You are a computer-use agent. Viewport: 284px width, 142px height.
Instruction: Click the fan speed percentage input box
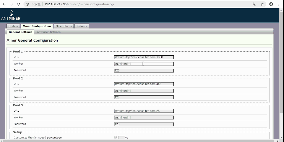pos(121,138)
